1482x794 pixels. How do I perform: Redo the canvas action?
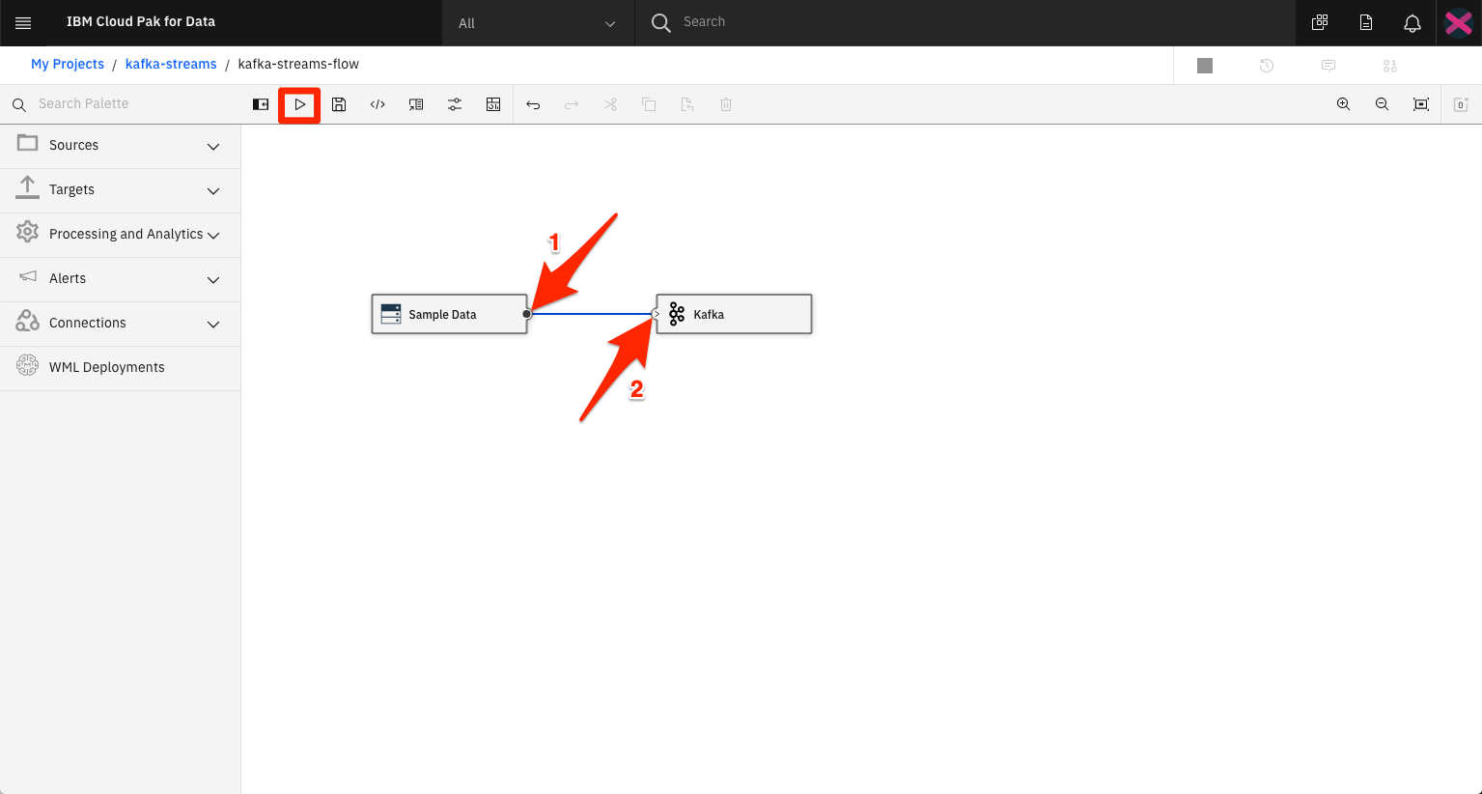point(572,104)
